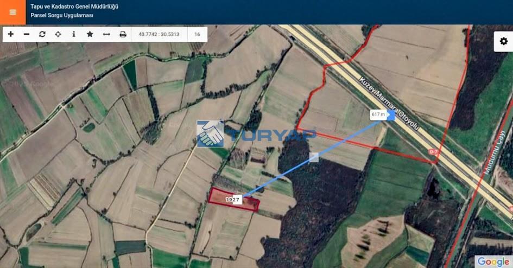Select the info query tool
The height and width of the screenshot is (268, 513).
click(74, 34)
